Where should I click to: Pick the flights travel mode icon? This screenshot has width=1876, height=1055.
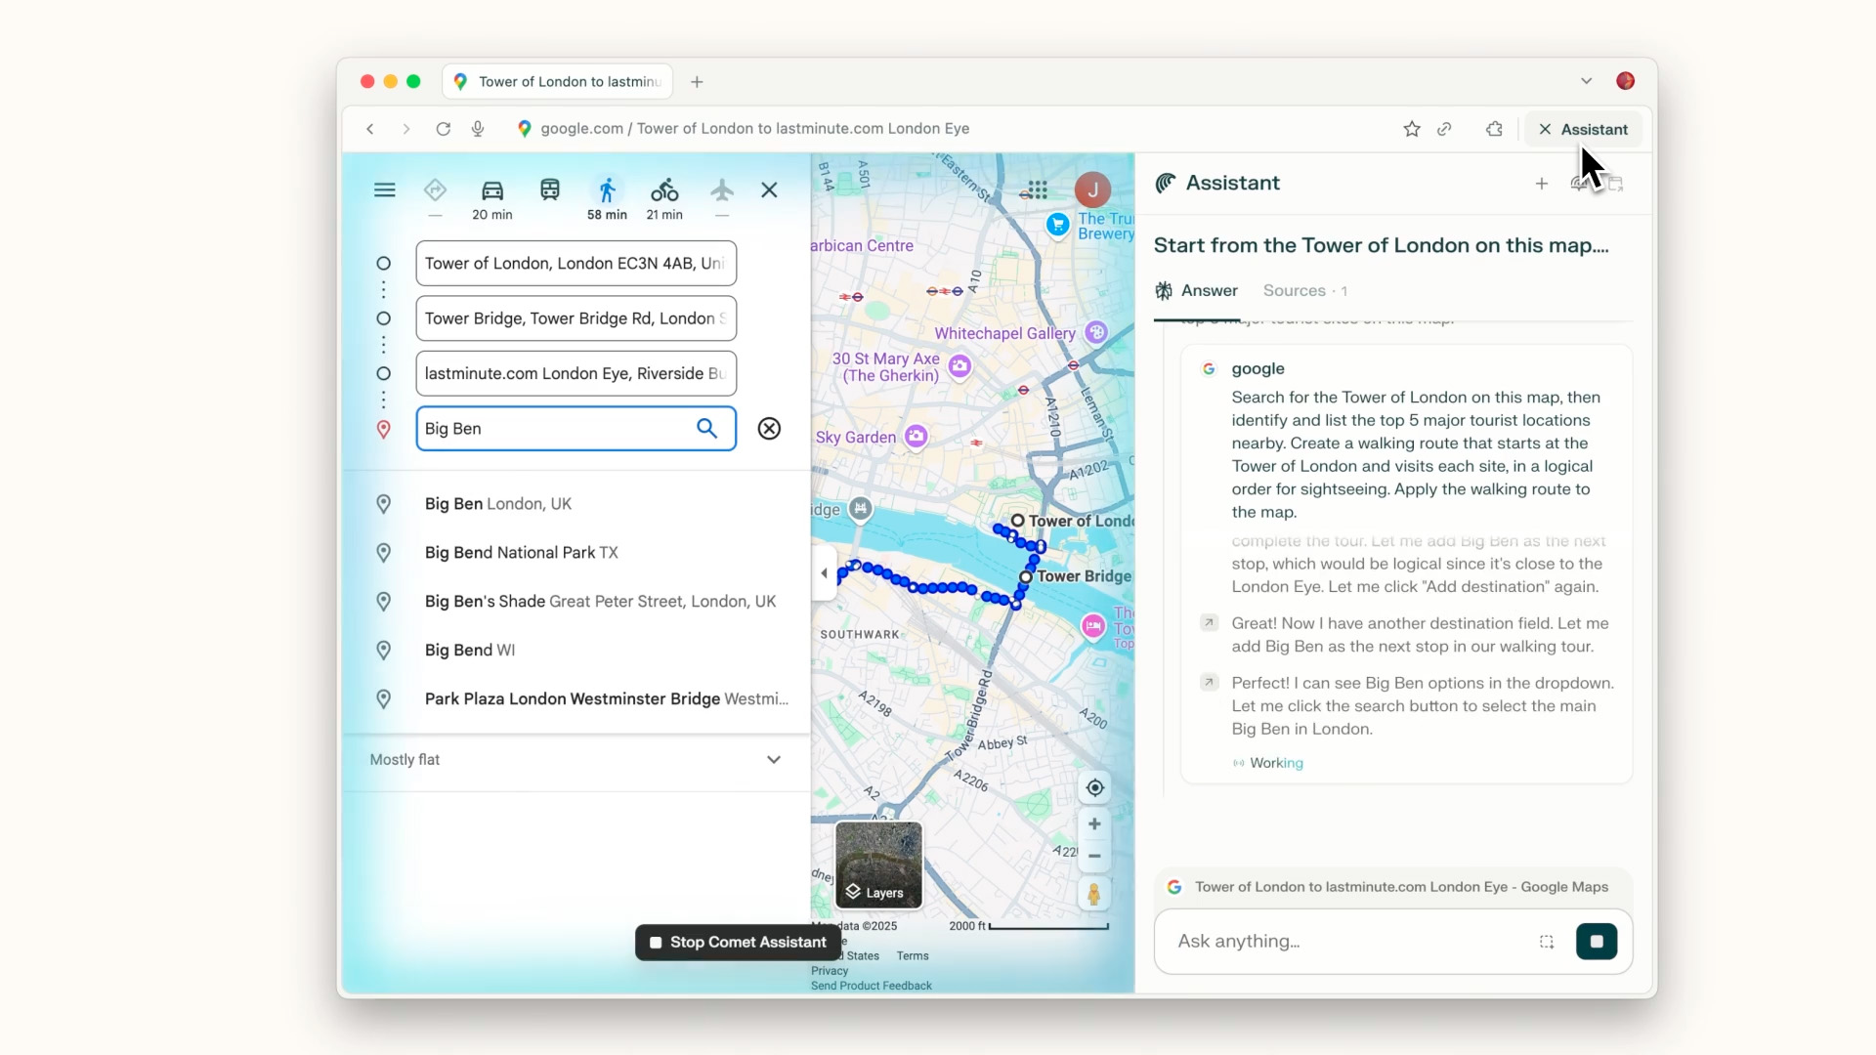click(x=721, y=190)
